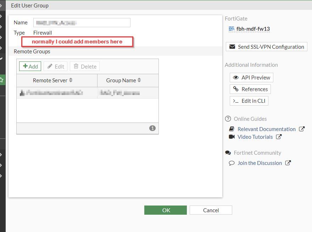The width and height of the screenshot is (312, 232).
Task: Click the green star favorites sidebar icon
Action: [x=2, y=80]
